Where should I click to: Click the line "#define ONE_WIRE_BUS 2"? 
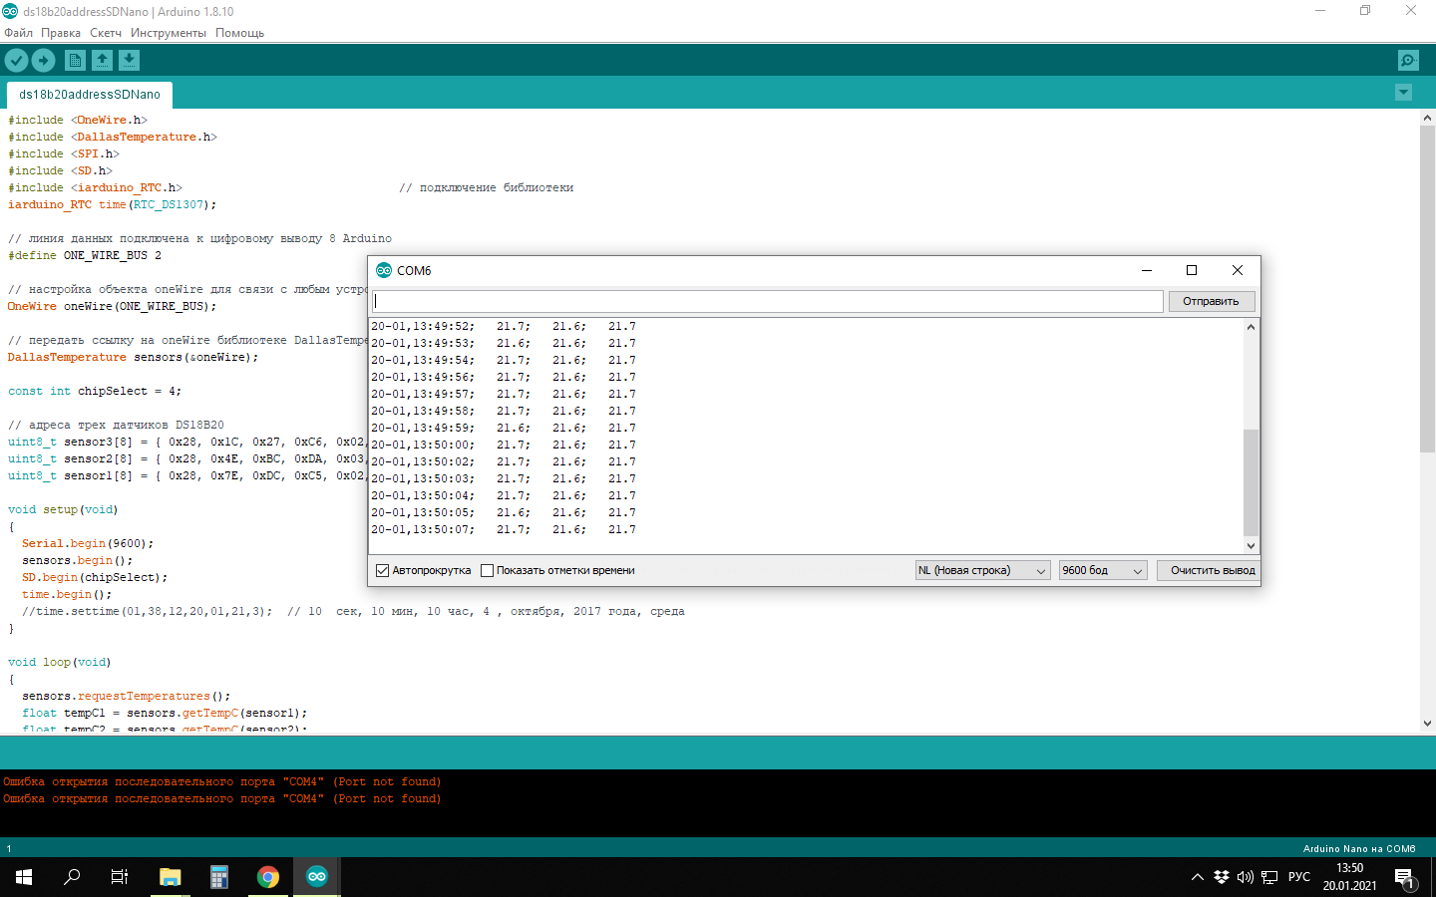tap(85, 255)
